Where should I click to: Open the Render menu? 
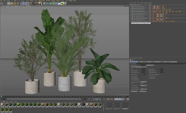click(32, 1)
